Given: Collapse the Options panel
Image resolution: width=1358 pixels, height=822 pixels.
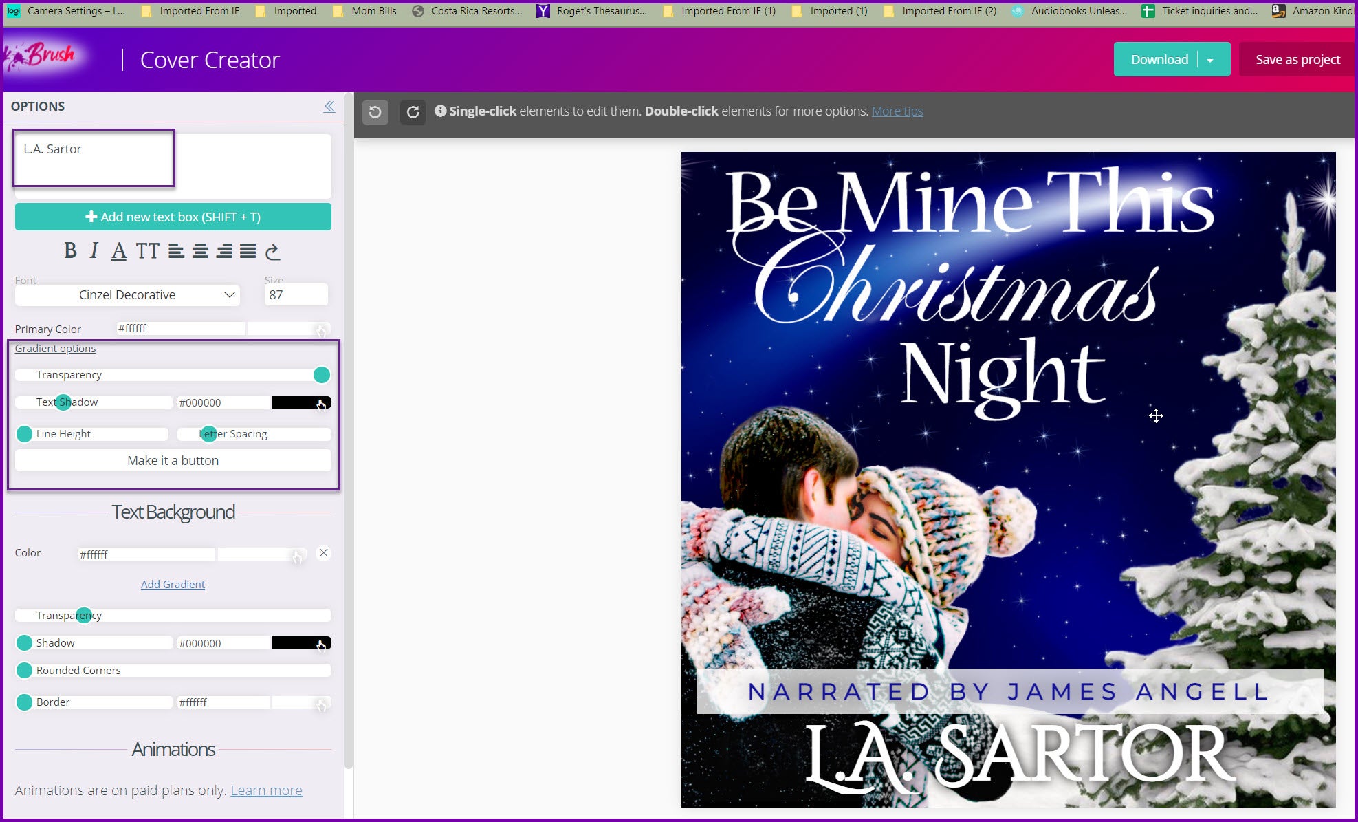Looking at the screenshot, I should [x=329, y=106].
